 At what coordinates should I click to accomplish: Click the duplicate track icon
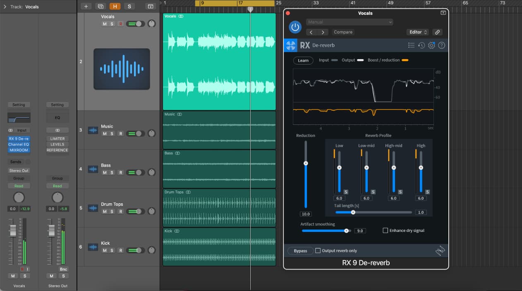tap(100, 6)
